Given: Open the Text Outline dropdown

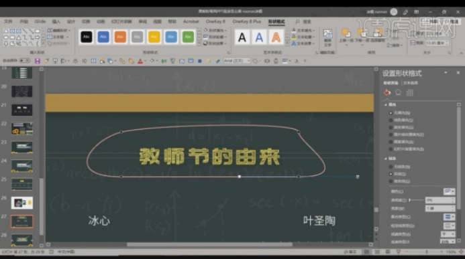Looking at the screenshot, I should tap(303, 37).
